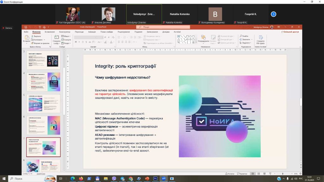Click the Paste (Вставити) clipboard icon
This screenshot has height=182, width=324.
pyautogui.click(x=27, y=38)
